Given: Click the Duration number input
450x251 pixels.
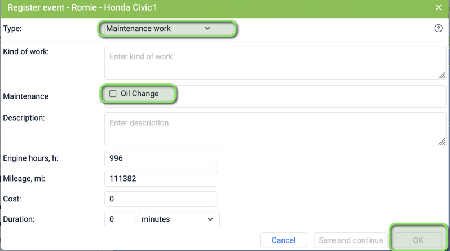Looking at the screenshot, I should [120, 219].
